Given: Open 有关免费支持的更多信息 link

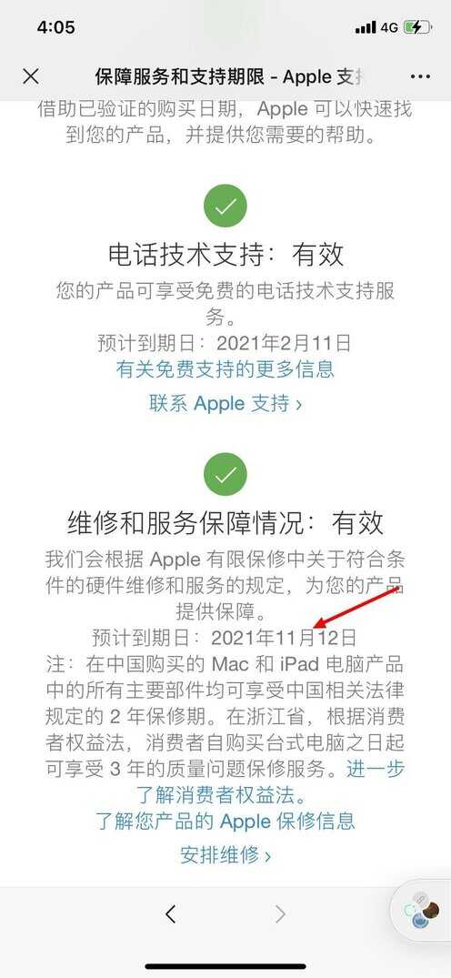Looking at the screenshot, I should tap(225, 368).
